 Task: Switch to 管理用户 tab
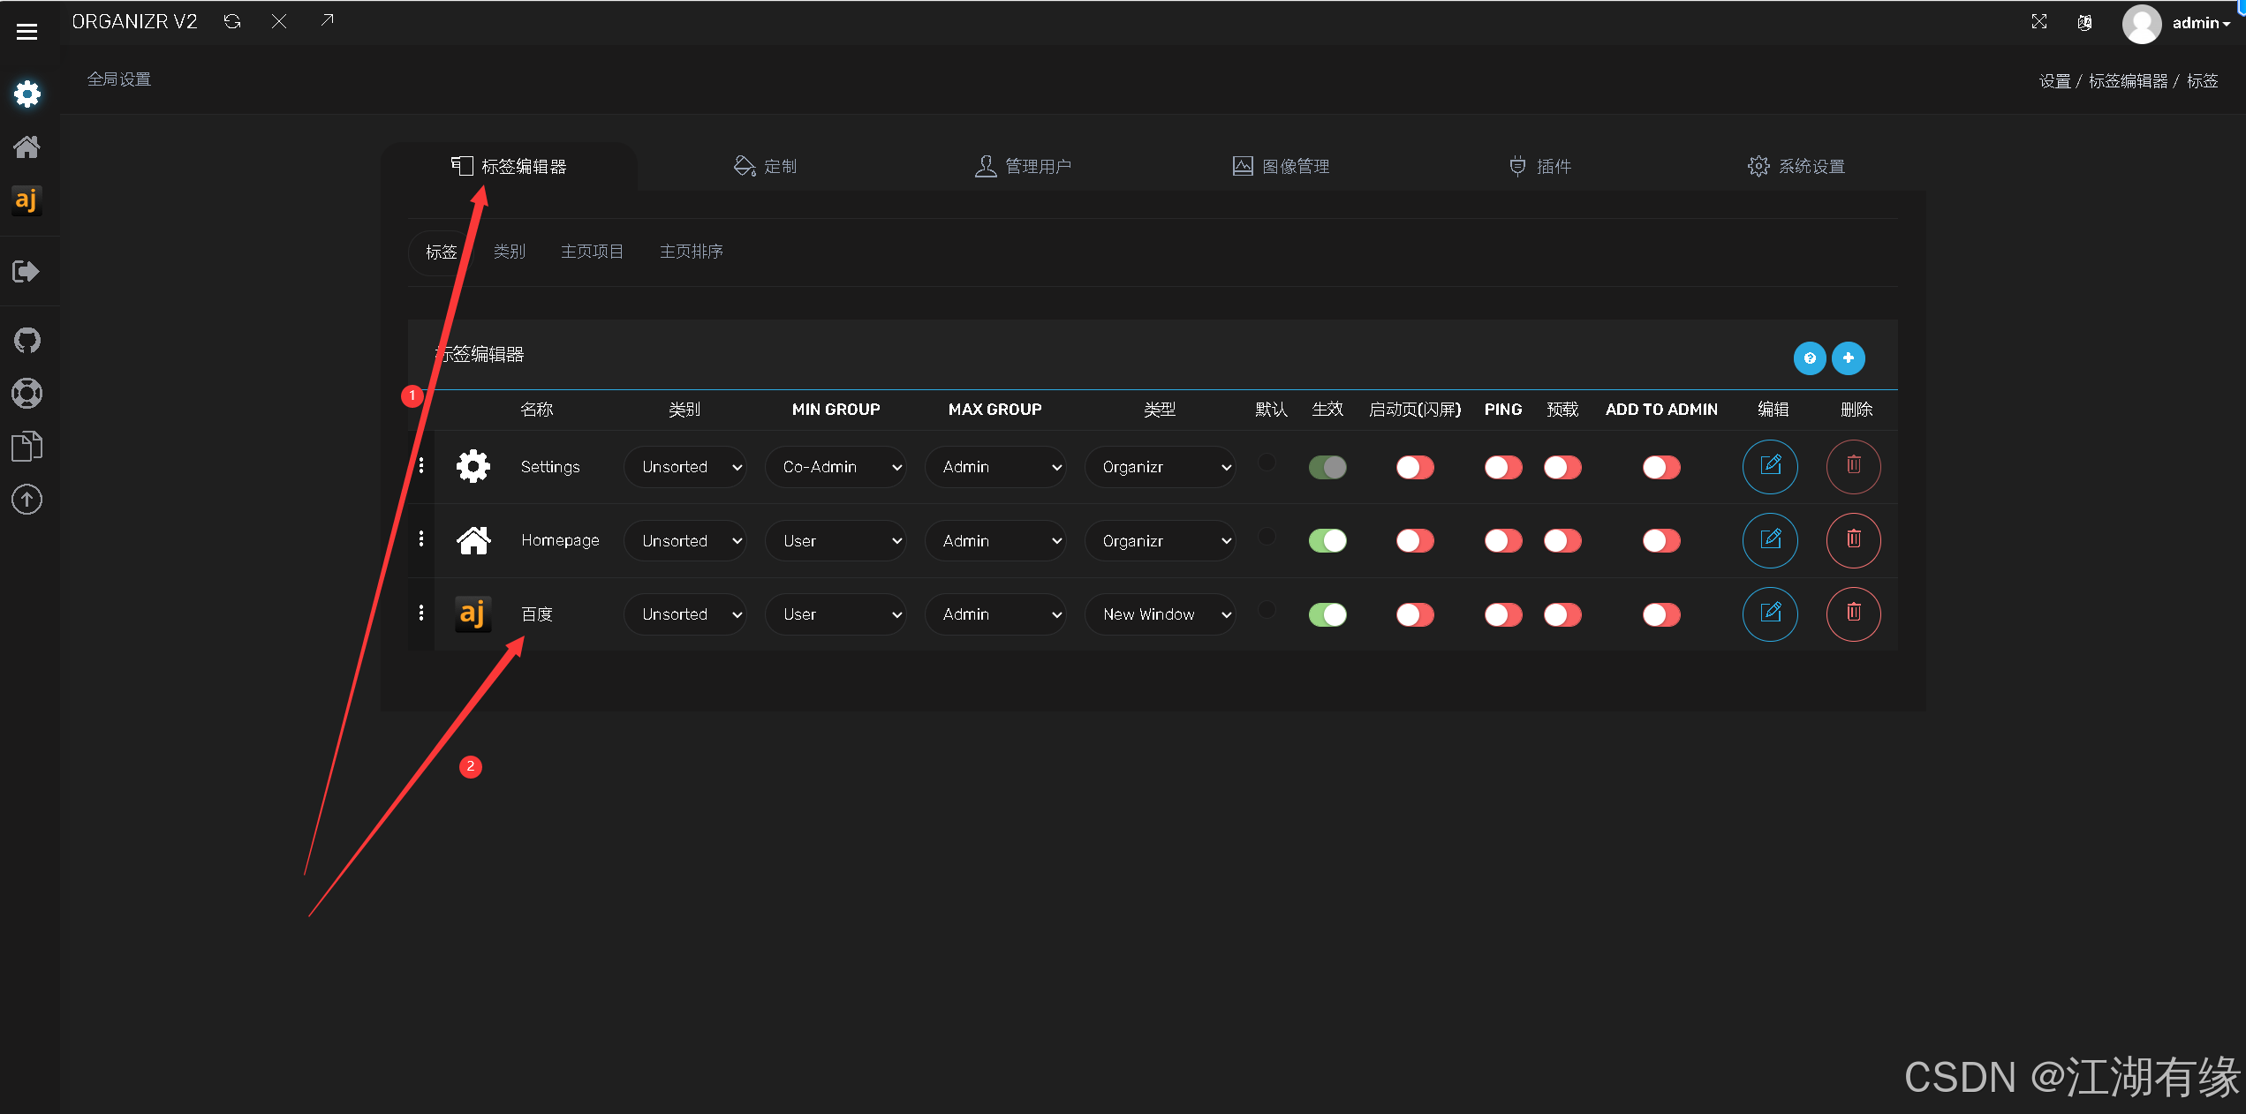1023,166
